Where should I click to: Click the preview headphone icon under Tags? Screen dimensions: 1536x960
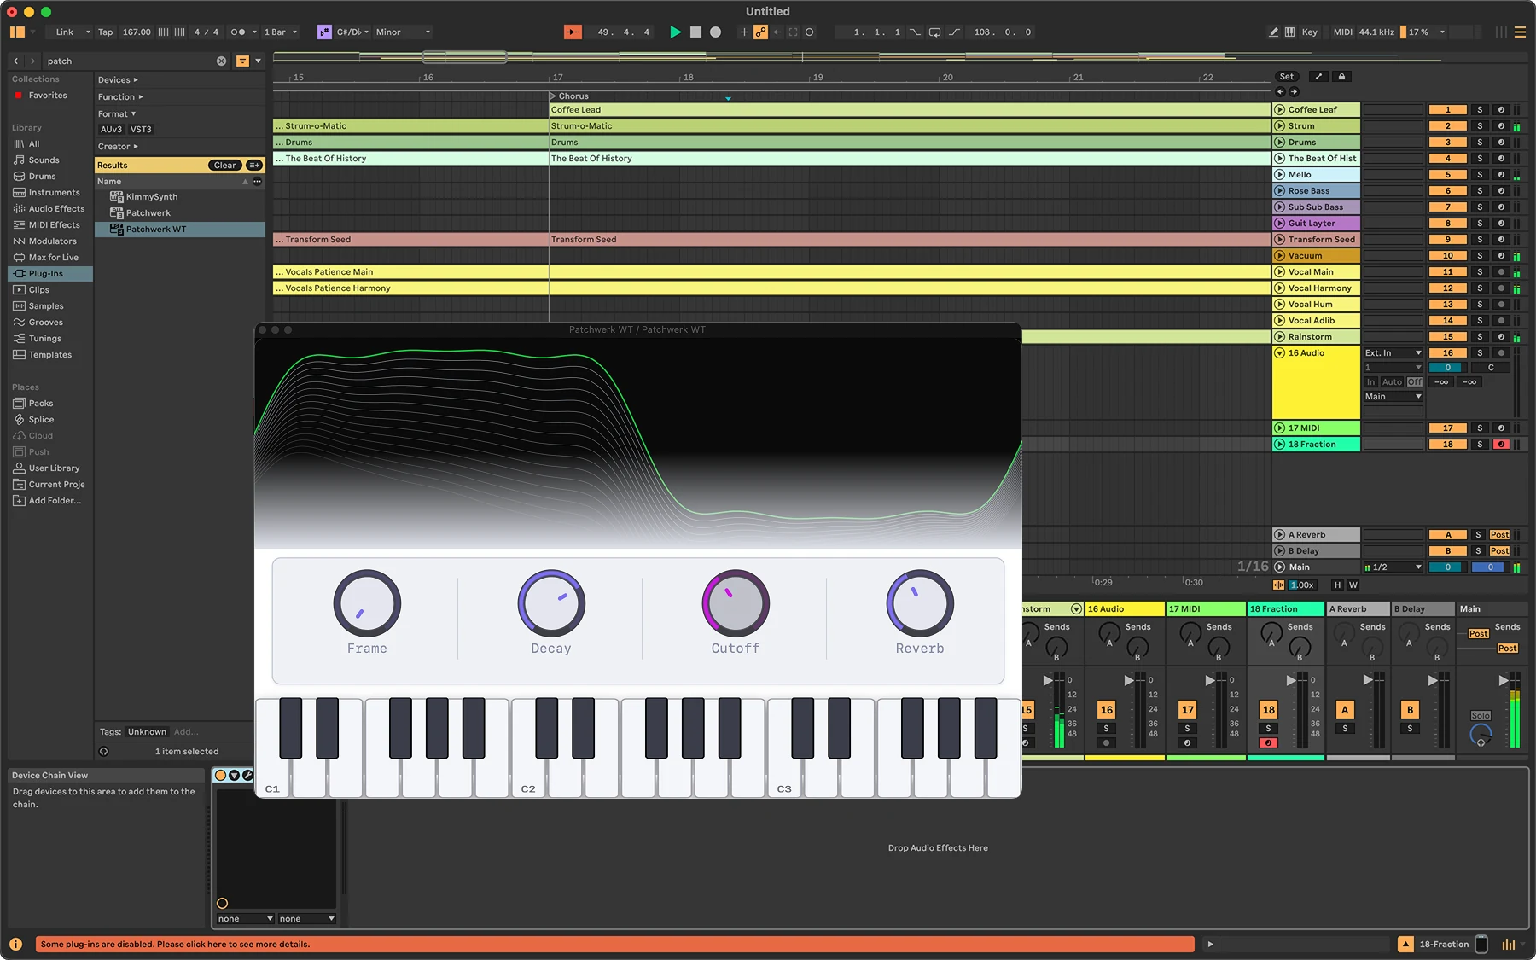(103, 752)
